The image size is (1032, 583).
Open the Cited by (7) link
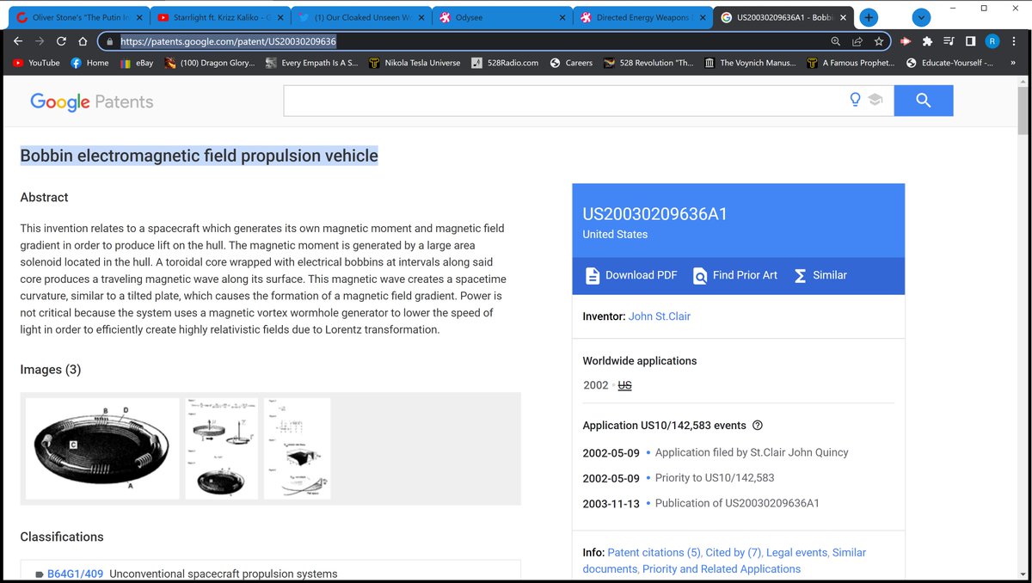734,552
